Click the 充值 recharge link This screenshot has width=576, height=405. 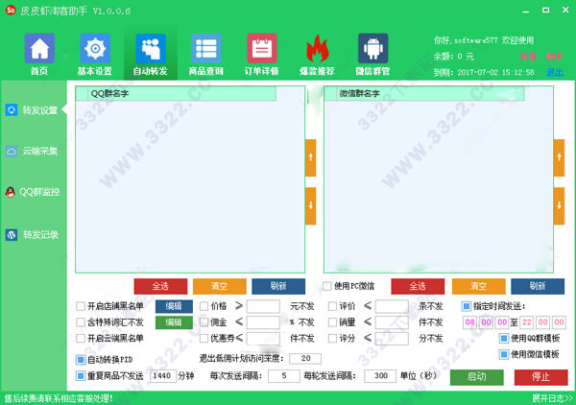528,57
